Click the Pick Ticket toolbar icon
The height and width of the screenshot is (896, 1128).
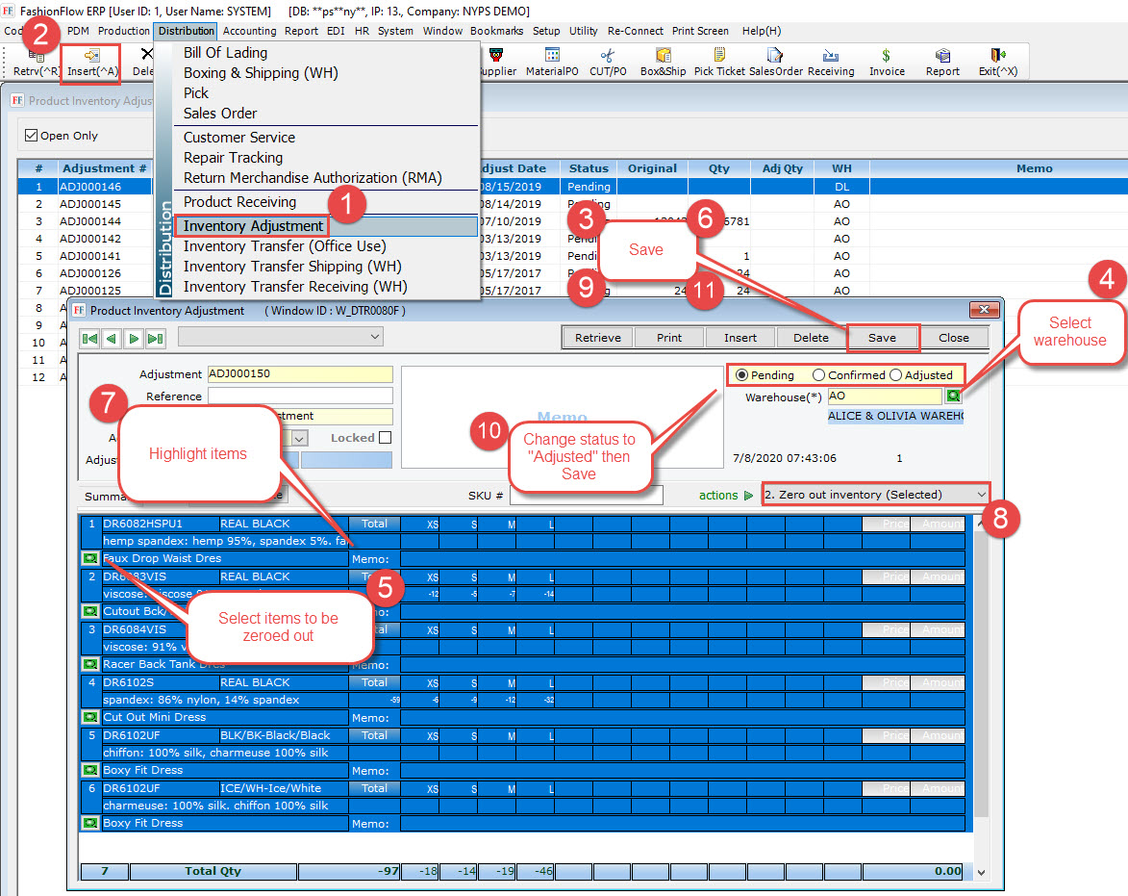718,62
